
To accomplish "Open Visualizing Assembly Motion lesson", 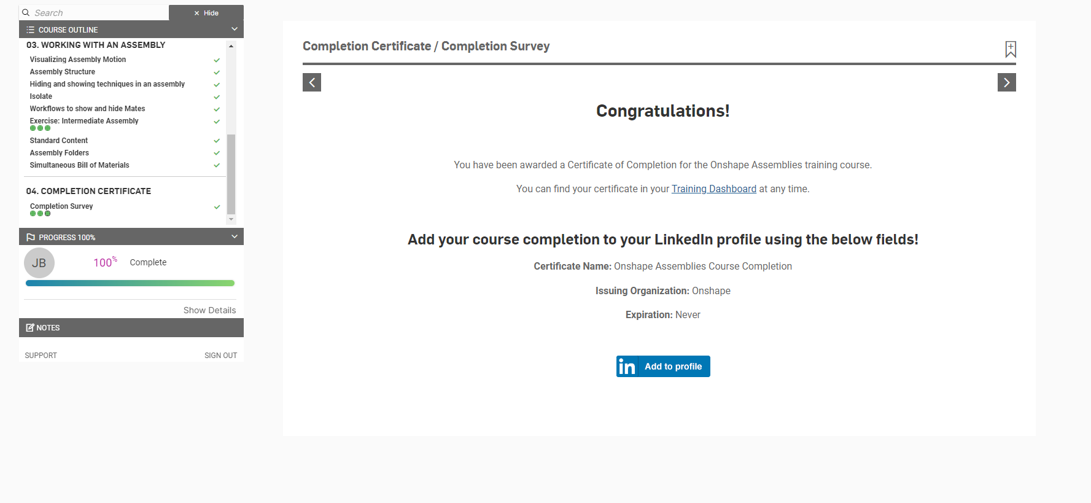I will 78,60.
